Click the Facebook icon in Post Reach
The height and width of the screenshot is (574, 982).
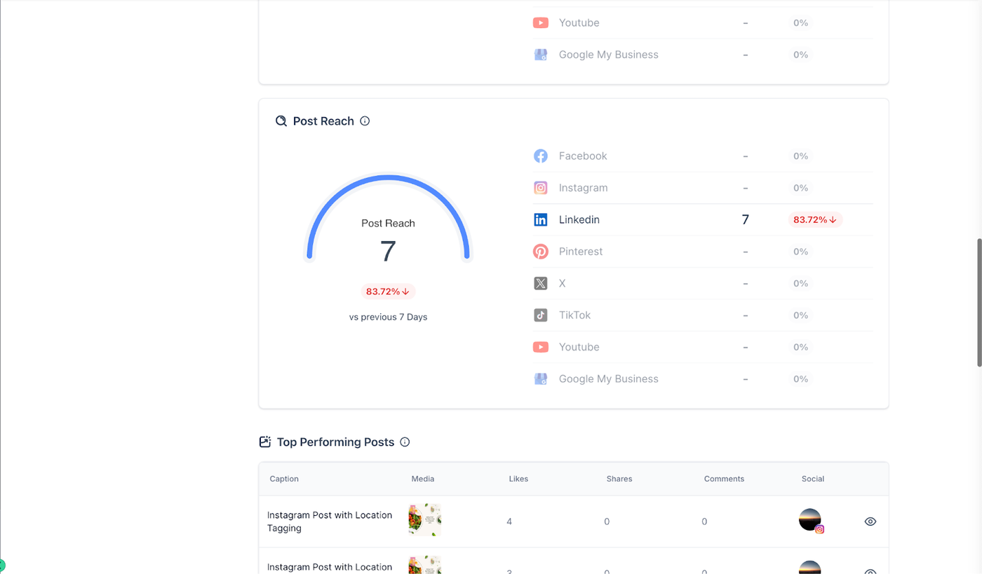click(x=541, y=156)
